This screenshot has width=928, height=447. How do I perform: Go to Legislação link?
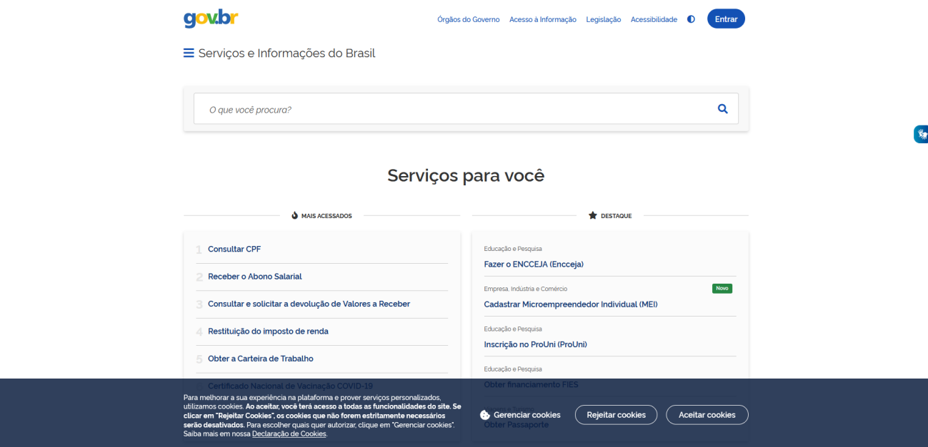pos(603,19)
